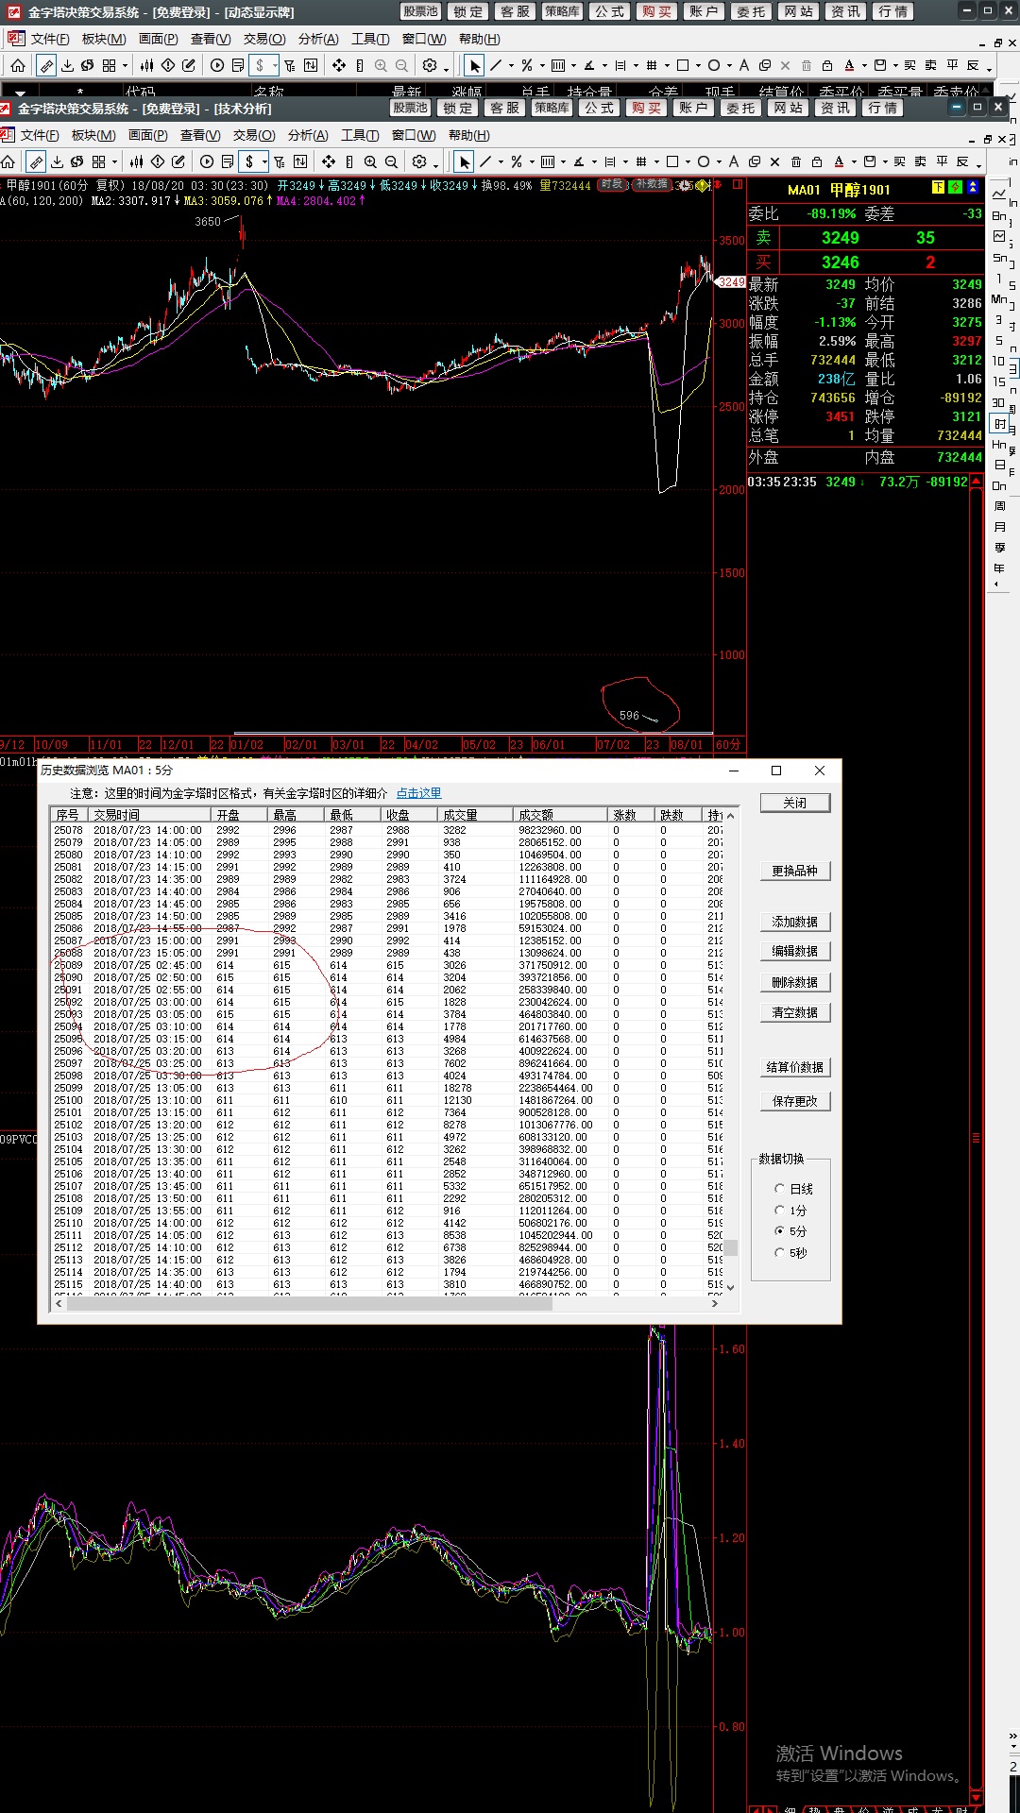This screenshot has height=1813, width=1020.
Task: Click home icon in 技术分析 toolbar
Action: pyautogui.click(x=8, y=161)
